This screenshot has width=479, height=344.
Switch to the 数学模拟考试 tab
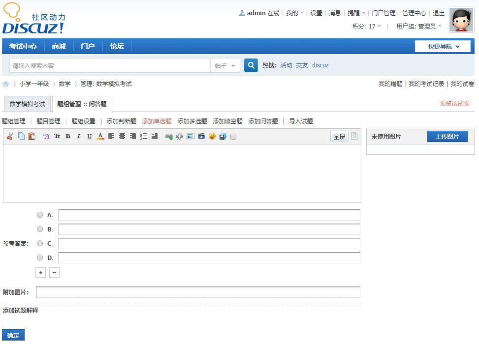click(27, 104)
